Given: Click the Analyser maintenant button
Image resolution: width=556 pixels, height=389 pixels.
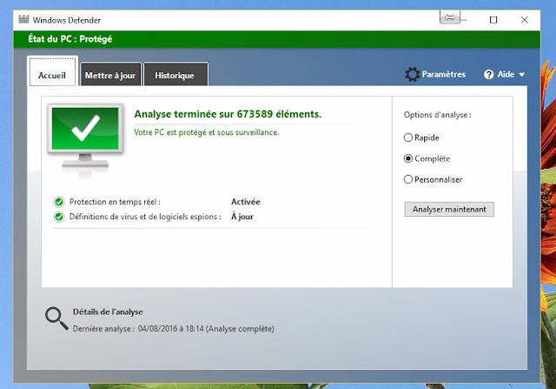Looking at the screenshot, I should pyautogui.click(x=449, y=209).
